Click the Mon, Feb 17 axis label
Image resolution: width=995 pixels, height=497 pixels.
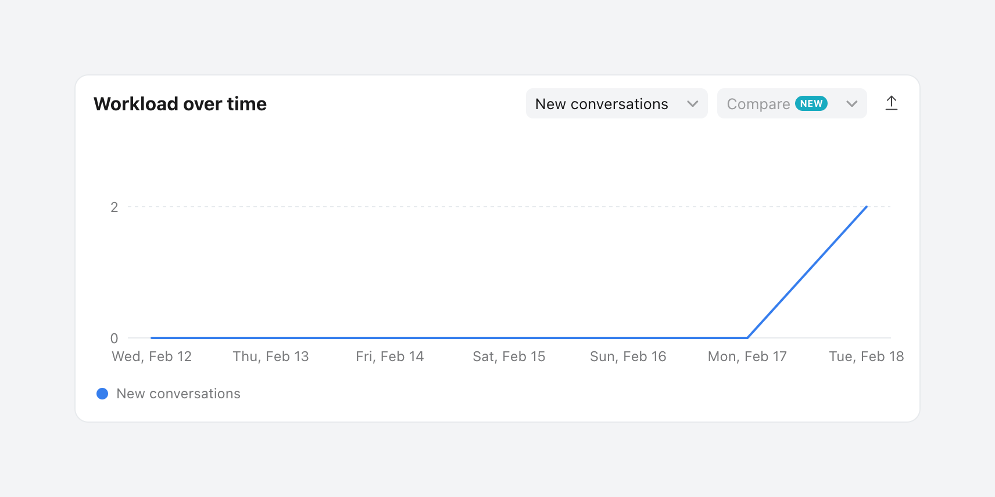tap(747, 356)
